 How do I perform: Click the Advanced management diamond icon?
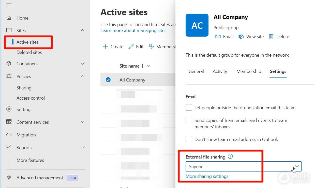pyautogui.click(x=9, y=178)
